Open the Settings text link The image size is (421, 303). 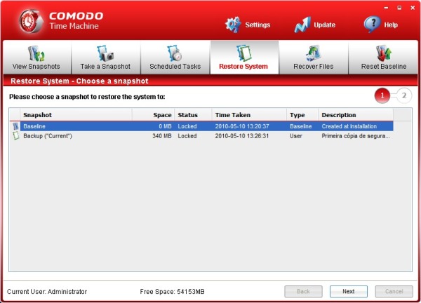[258, 25]
